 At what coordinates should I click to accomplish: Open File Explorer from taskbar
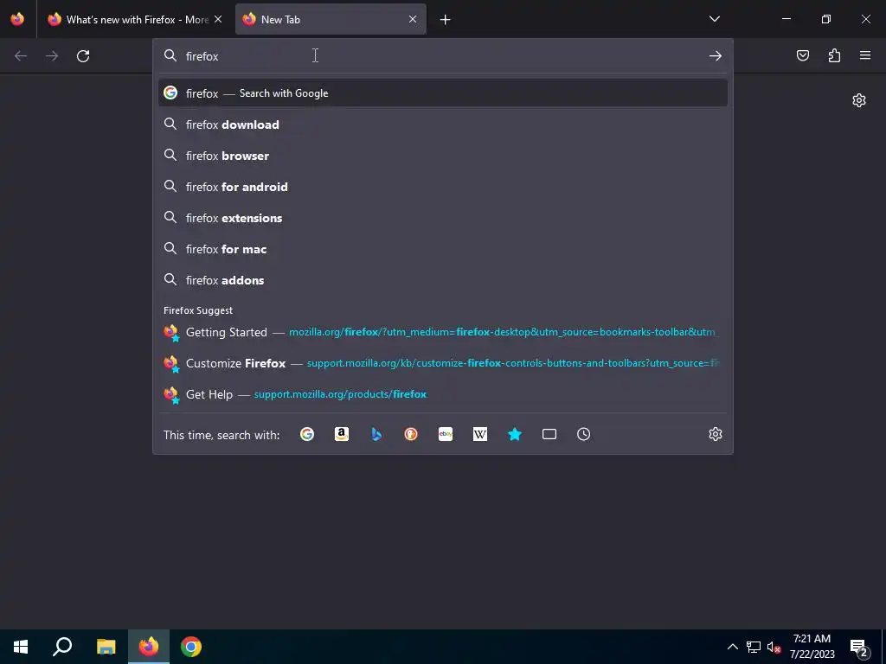106,647
